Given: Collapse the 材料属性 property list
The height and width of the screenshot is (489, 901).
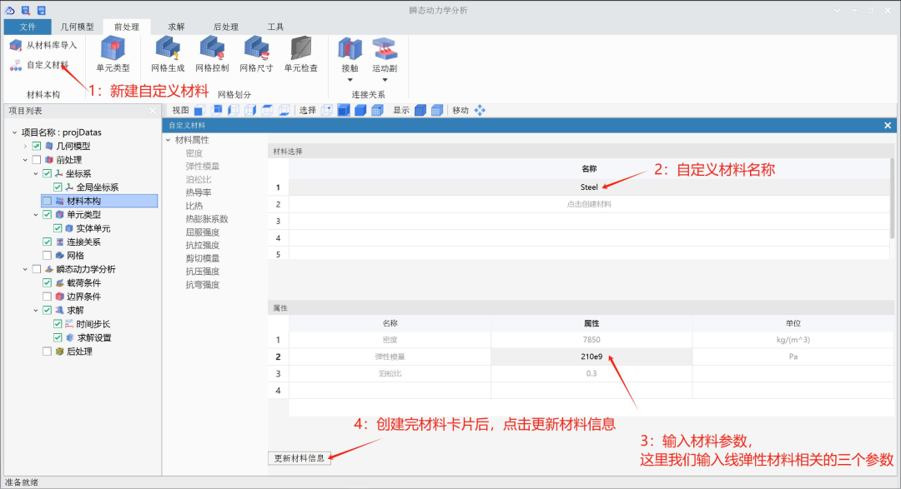Looking at the screenshot, I should 169,140.
